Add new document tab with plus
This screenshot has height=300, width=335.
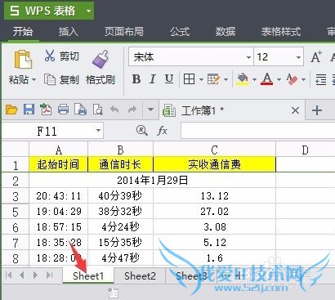[x=317, y=110]
